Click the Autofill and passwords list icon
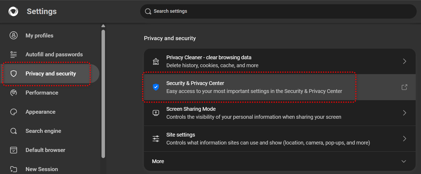 [14, 54]
